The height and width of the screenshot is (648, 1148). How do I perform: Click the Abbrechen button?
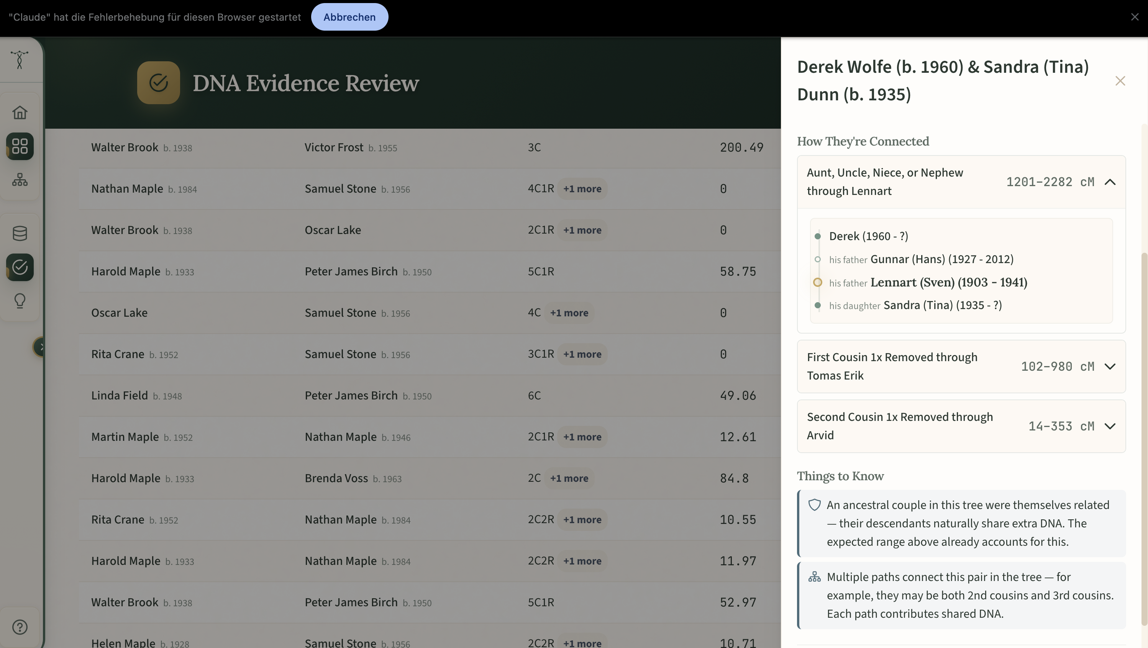[x=349, y=17]
